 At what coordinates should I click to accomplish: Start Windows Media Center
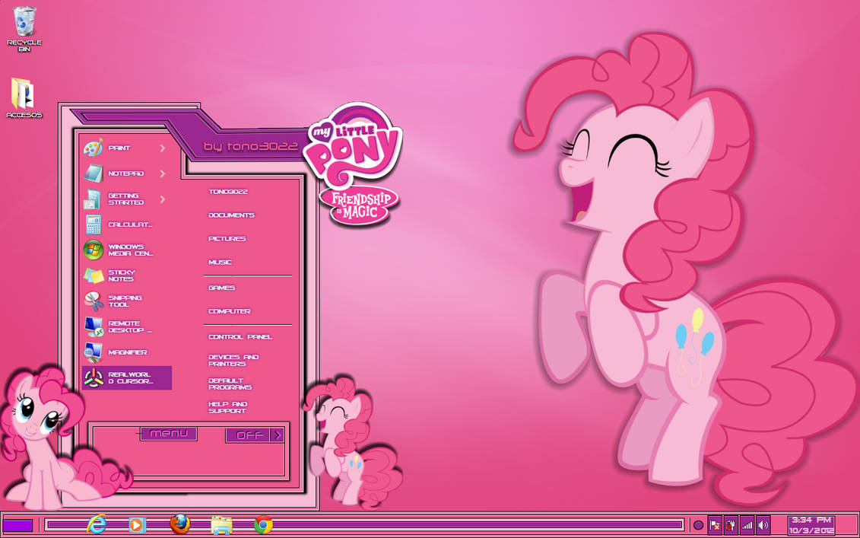point(129,250)
